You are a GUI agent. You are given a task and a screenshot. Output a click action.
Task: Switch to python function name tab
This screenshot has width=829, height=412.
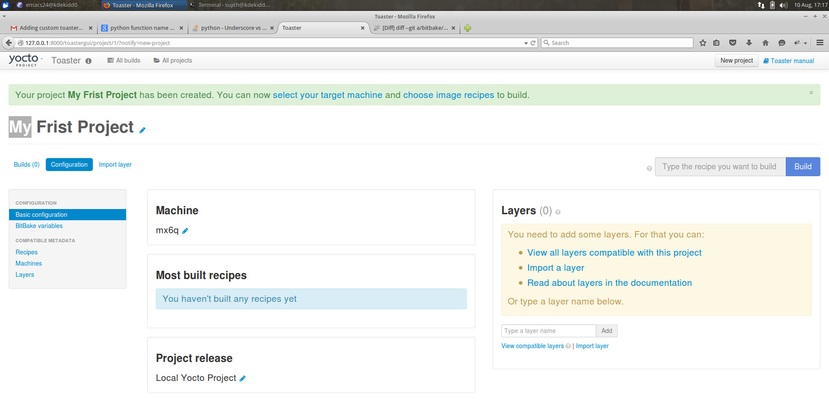(142, 28)
